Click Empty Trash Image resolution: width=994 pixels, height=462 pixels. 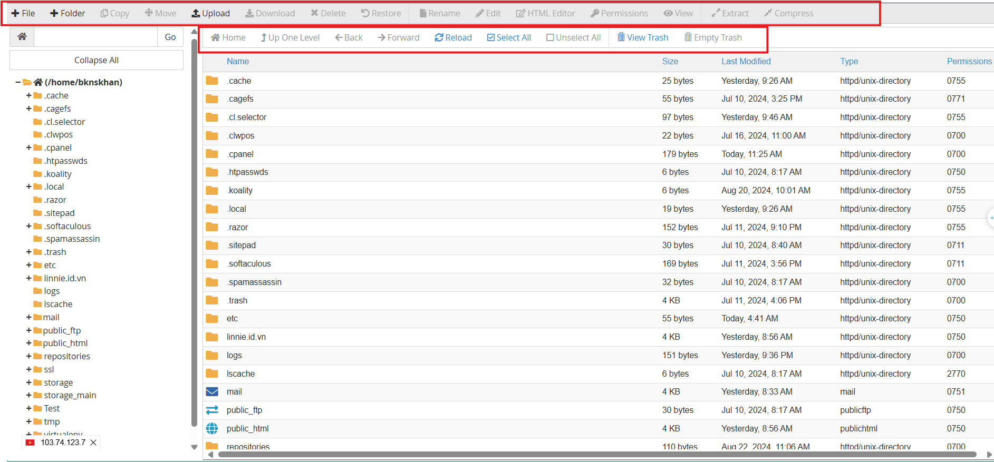coord(713,37)
